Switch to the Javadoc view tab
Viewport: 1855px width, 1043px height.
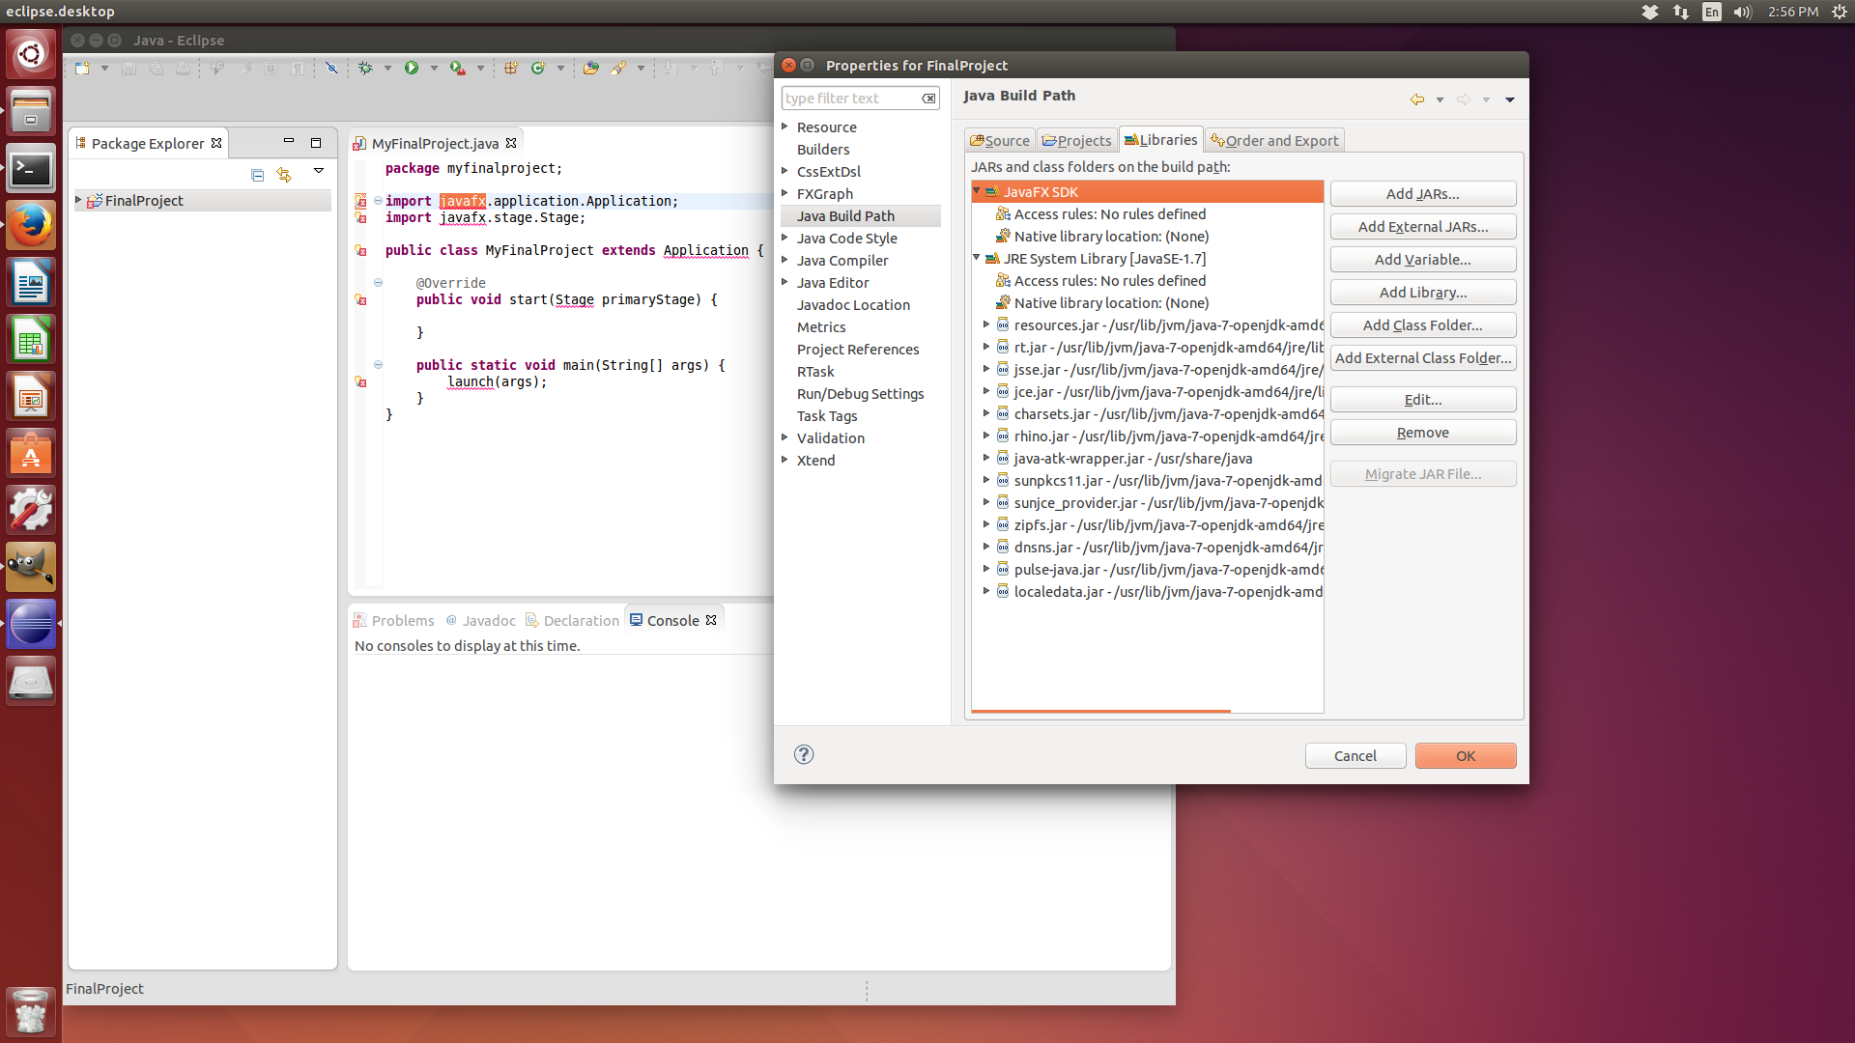[480, 620]
